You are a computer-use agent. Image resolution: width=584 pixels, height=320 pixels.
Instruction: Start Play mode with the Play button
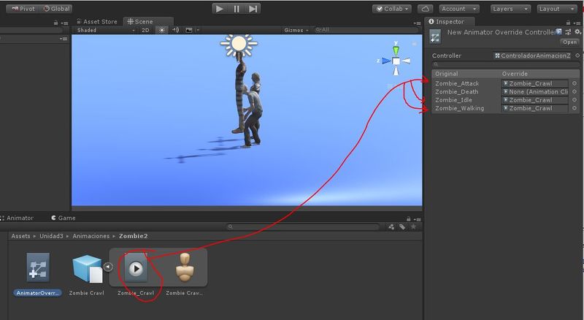tap(220, 9)
